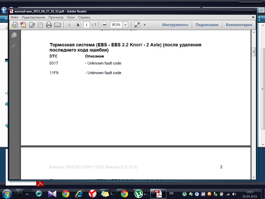This screenshot has width=265, height=199.
Task: Click the Adobe Reader taskbar button
Action: tap(158, 194)
